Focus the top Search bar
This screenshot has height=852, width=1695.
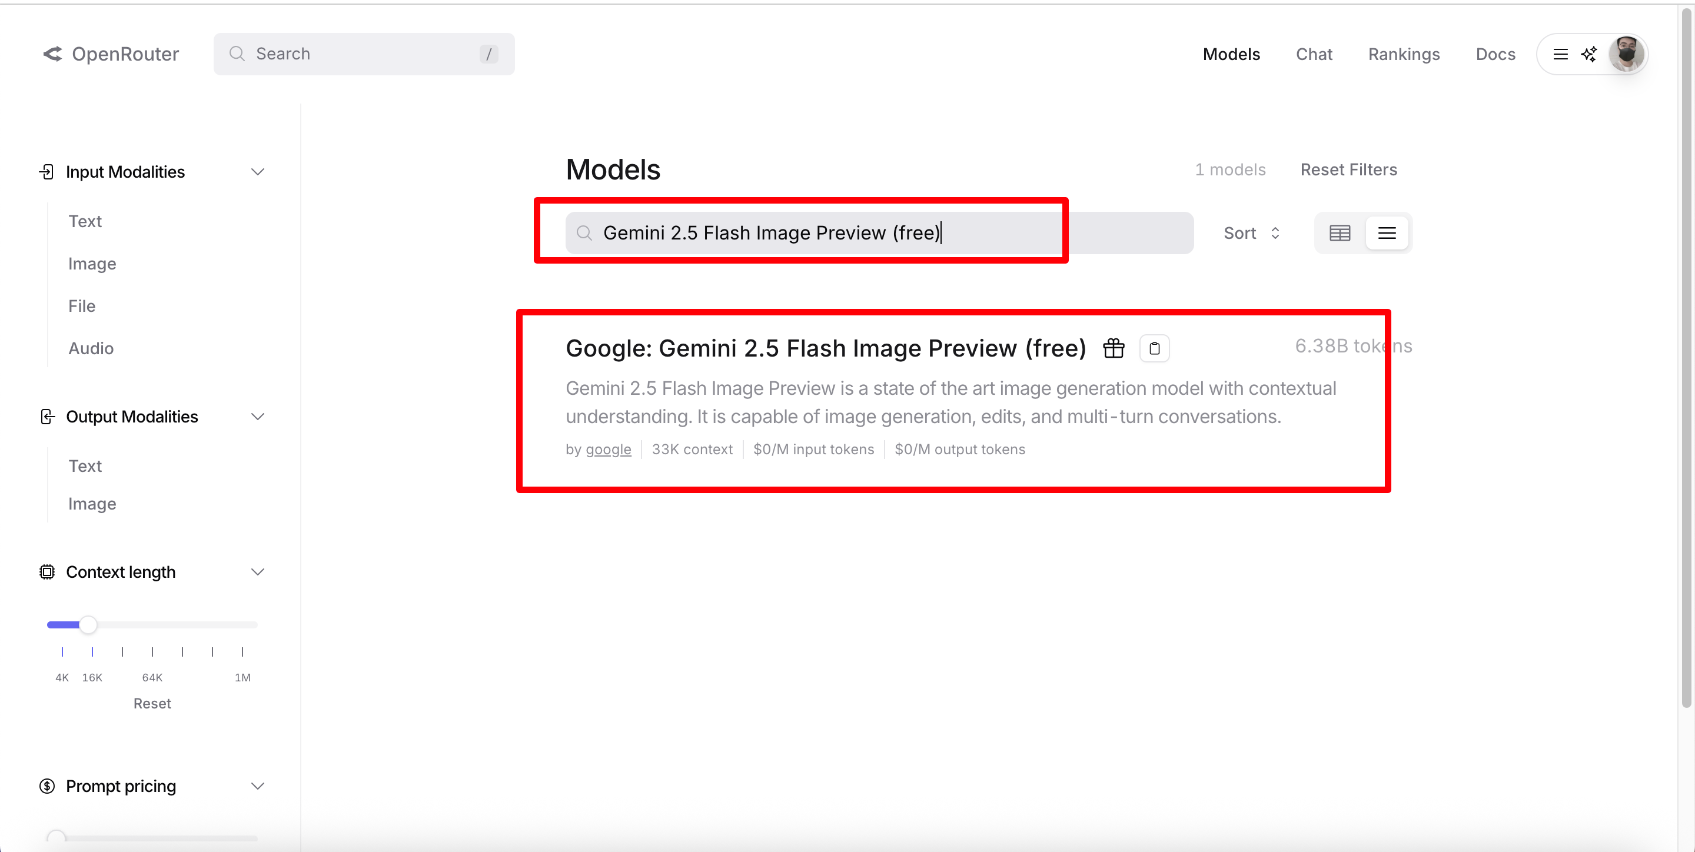pyautogui.click(x=363, y=54)
